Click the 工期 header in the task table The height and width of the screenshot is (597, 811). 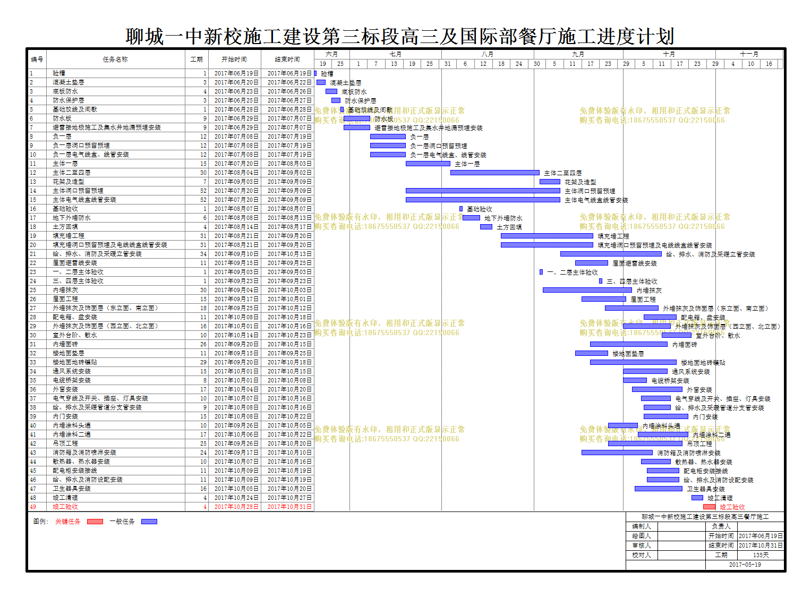pyautogui.click(x=197, y=59)
